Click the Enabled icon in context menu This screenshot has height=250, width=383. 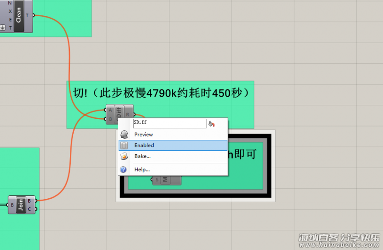click(x=124, y=145)
